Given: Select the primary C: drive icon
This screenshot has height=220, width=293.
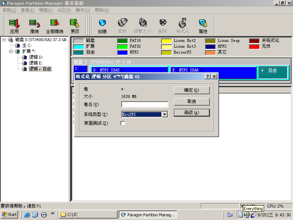Looking at the screenshot, I should [17, 45].
